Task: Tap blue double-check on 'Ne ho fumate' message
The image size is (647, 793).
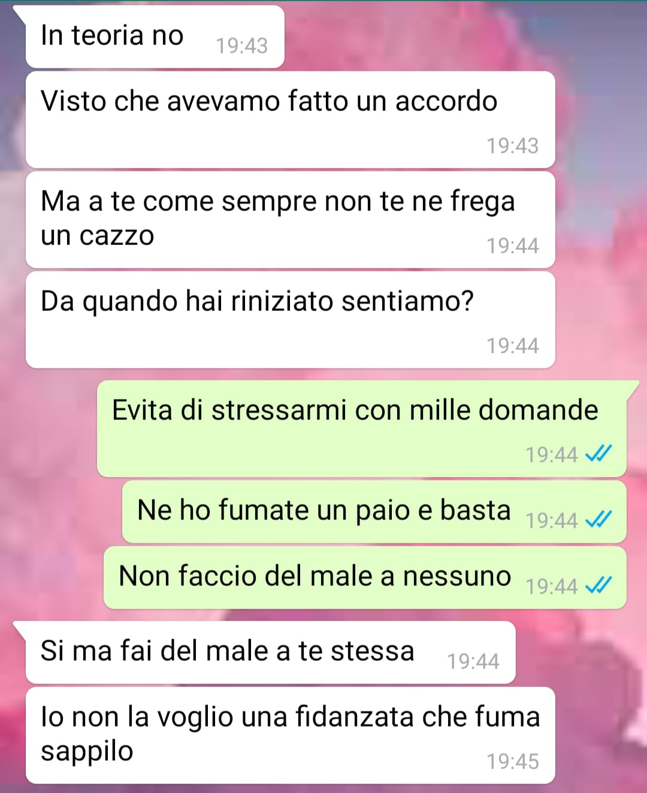Action: pos(598,519)
